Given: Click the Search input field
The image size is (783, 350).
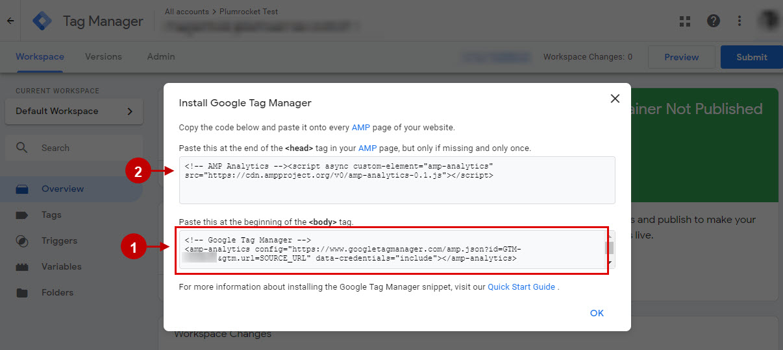Looking at the screenshot, I should click(x=74, y=148).
